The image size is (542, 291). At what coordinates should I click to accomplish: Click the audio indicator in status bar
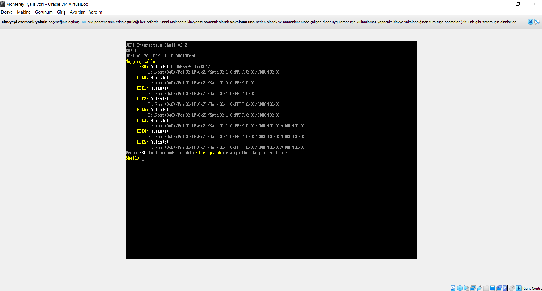point(466,288)
